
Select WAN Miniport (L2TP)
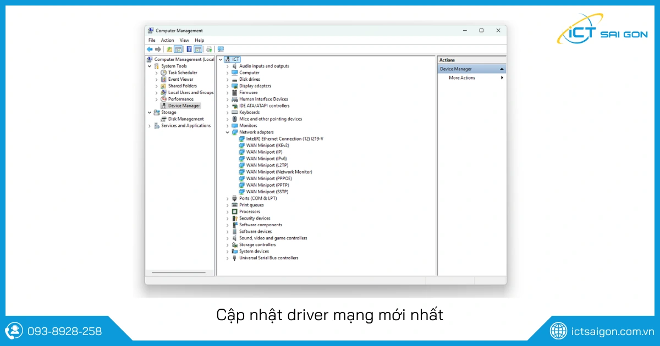(267, 165)
